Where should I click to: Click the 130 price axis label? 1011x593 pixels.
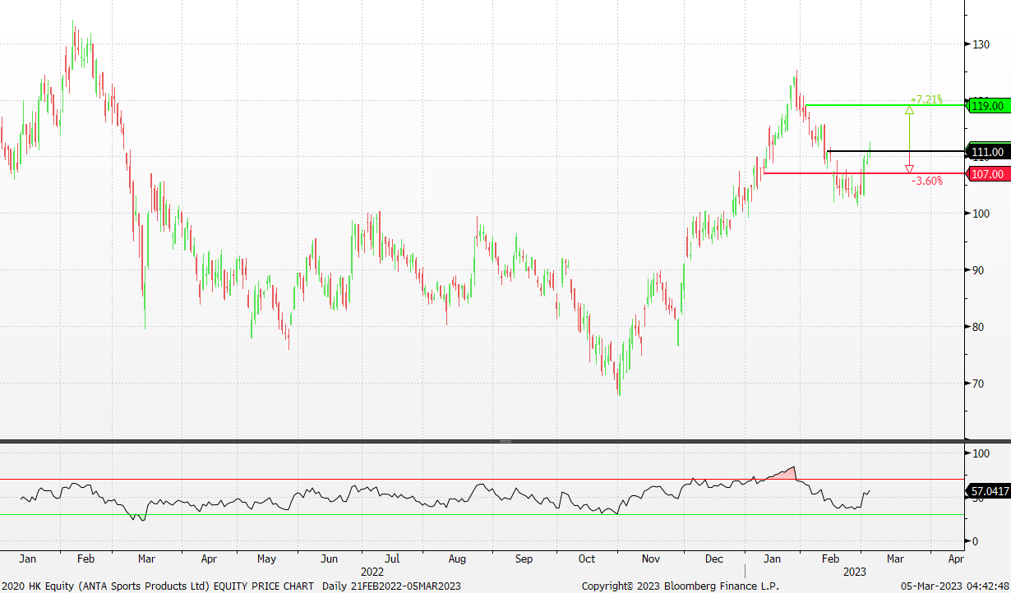(x=980, y=44)
